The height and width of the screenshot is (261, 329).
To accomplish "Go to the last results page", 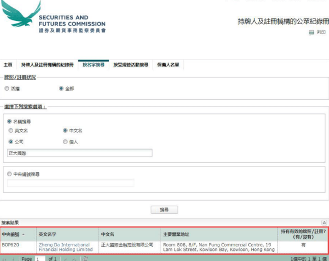I will pyautogui.click(x=74, y=259).
